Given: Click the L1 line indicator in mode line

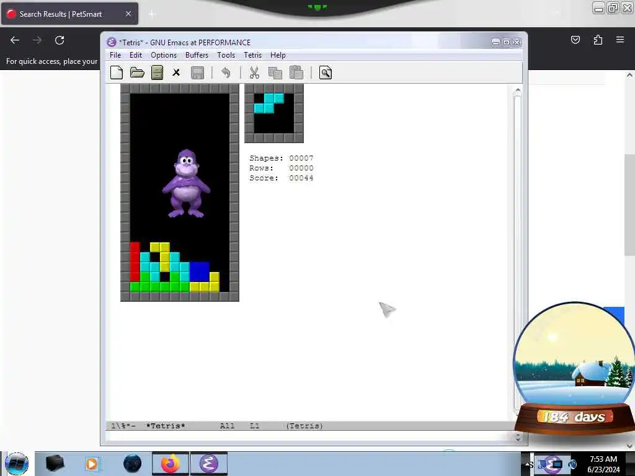Looking at the screenshot, I should [254, 426].
